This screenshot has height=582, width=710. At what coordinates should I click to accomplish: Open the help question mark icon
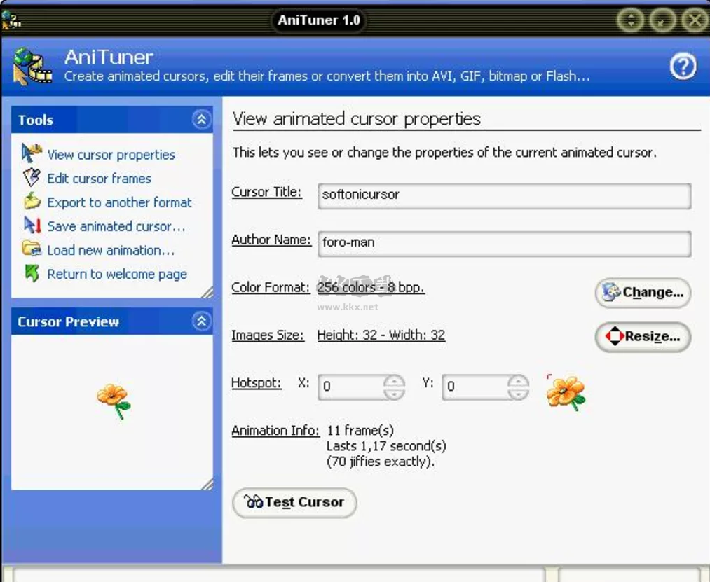coord(683,67)
